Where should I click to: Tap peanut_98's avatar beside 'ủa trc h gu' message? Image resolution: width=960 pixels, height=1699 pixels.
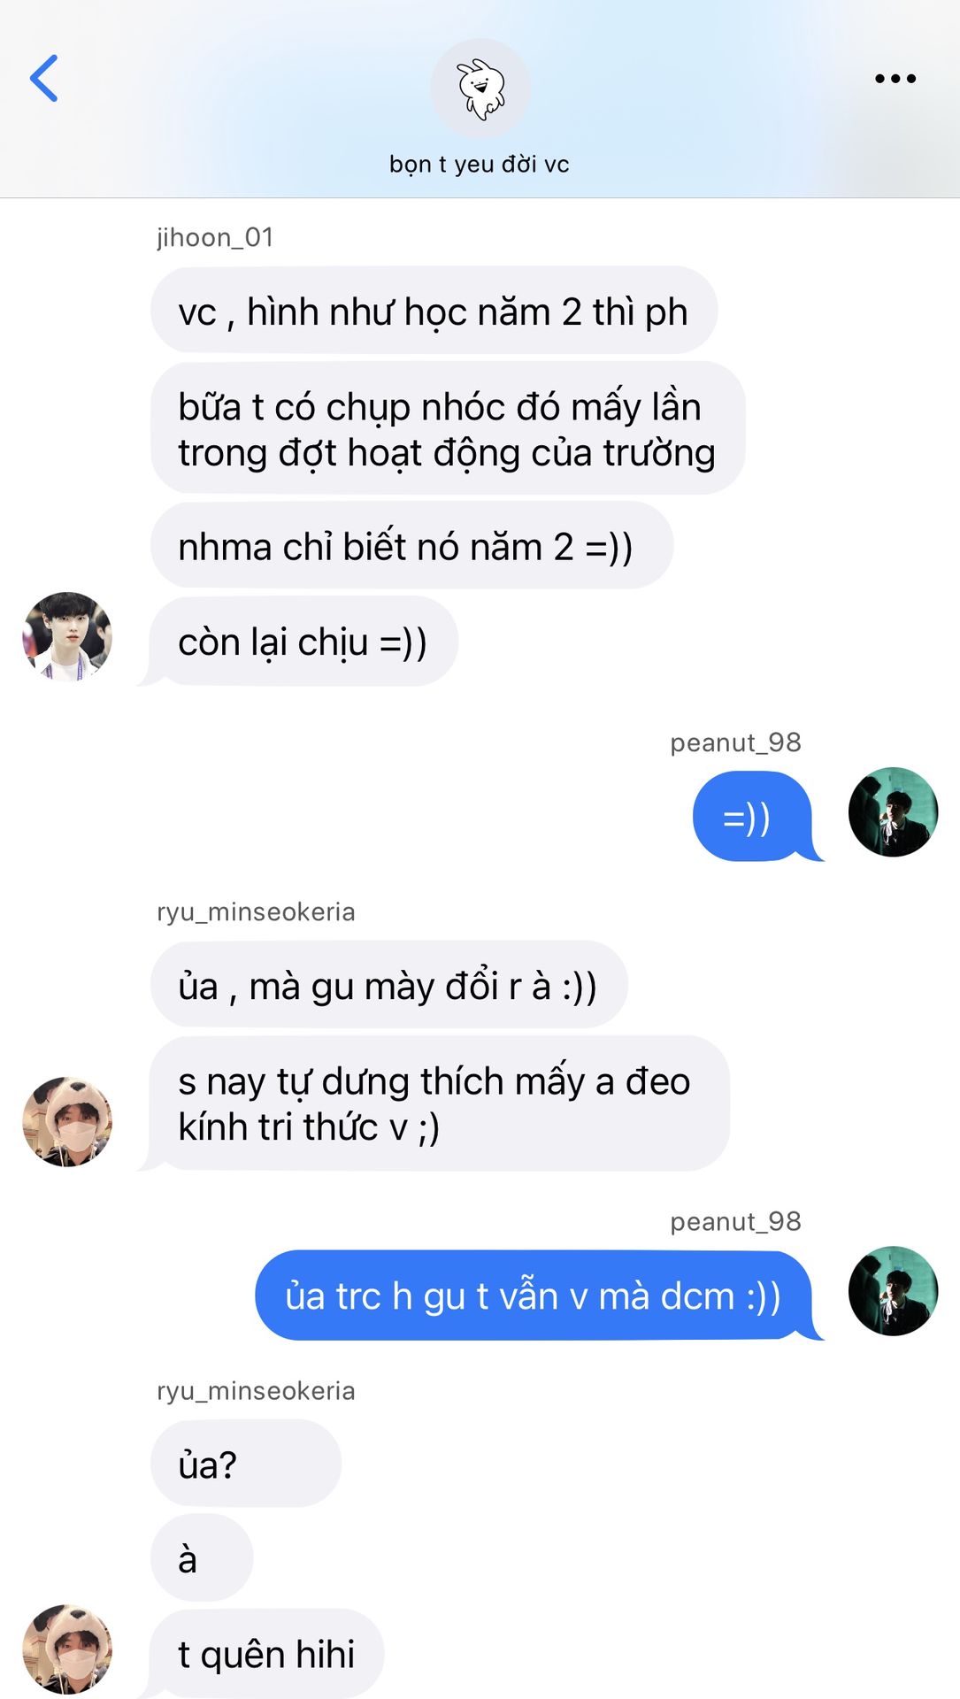(x=893, y=1290)
